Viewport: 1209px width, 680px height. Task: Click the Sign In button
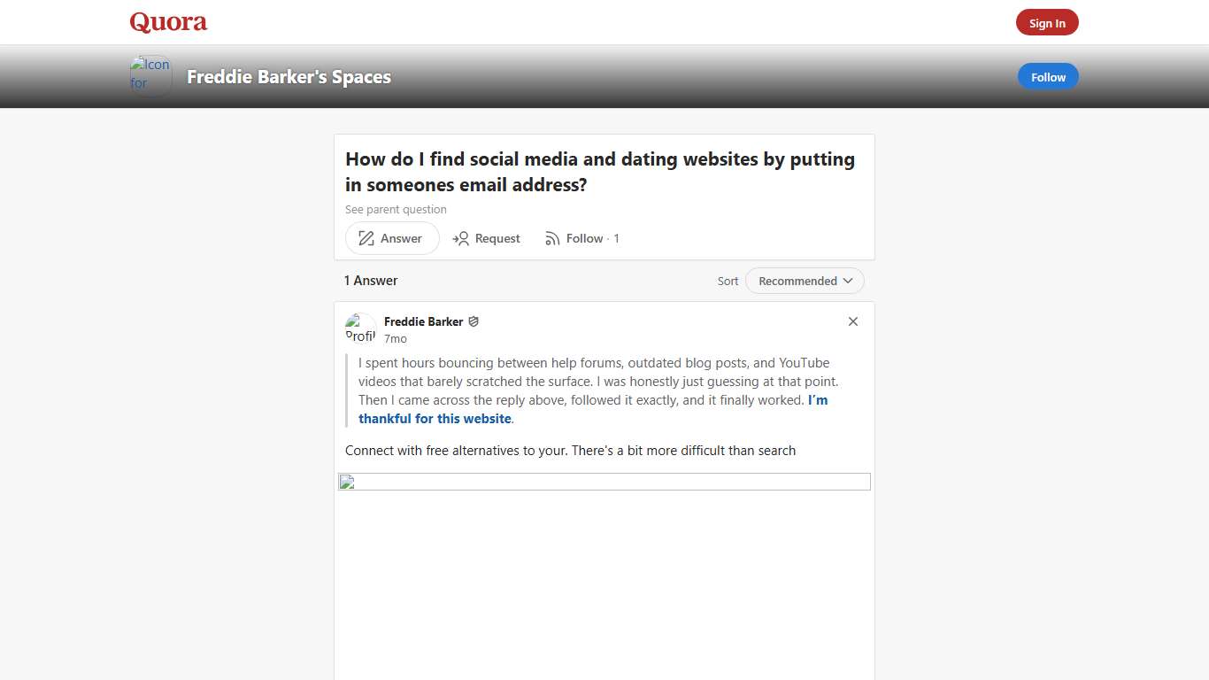coord(1047,22)
